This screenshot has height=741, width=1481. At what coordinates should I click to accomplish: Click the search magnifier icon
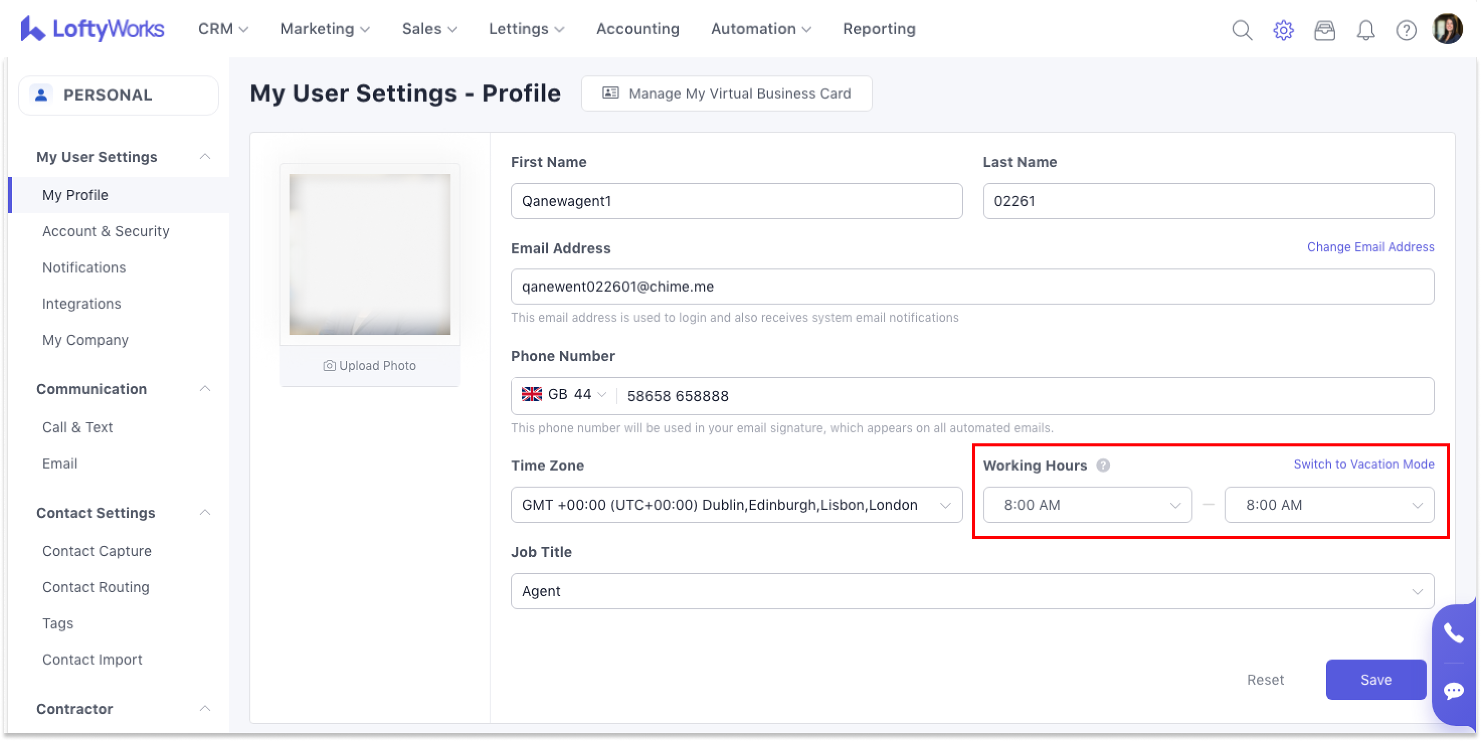click(1242, 29)
